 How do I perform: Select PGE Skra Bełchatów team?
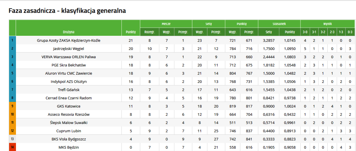(69, 65)
